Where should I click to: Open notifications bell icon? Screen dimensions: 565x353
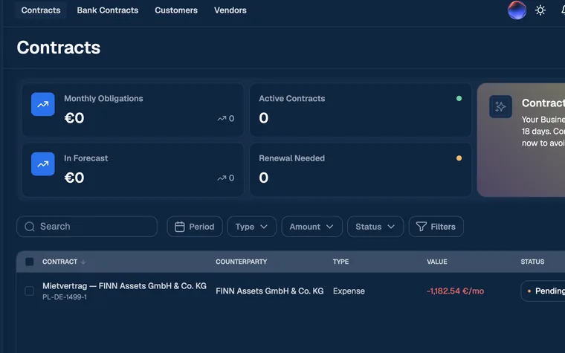point(563,10)
